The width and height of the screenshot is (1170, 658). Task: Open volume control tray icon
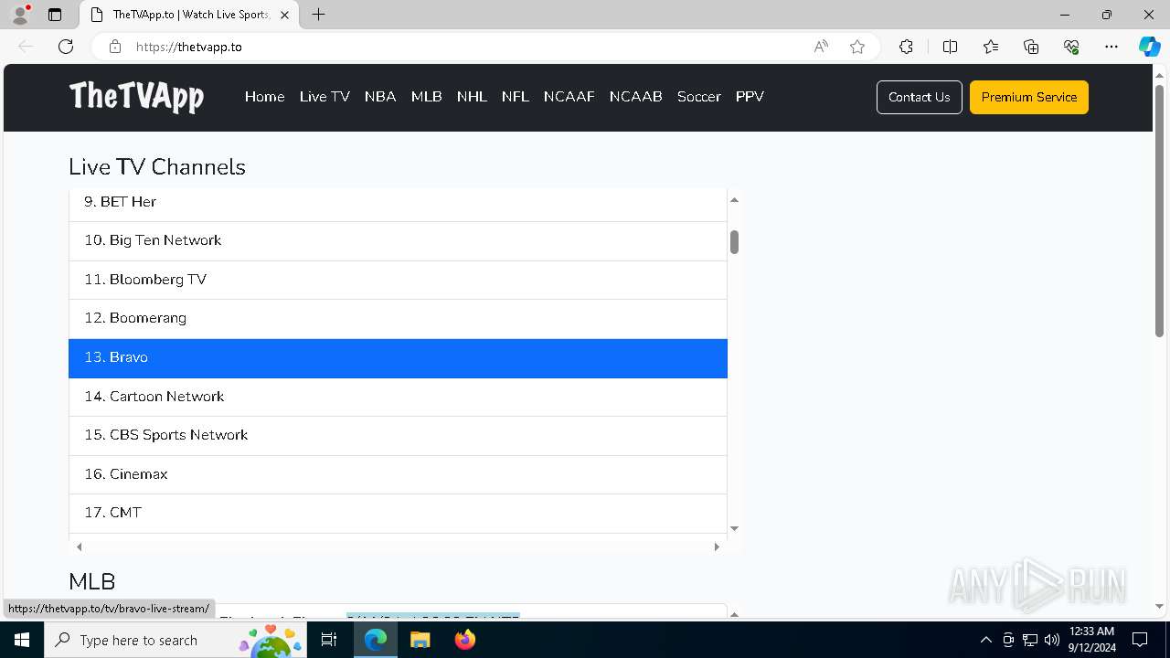[x=1052, y=640]
